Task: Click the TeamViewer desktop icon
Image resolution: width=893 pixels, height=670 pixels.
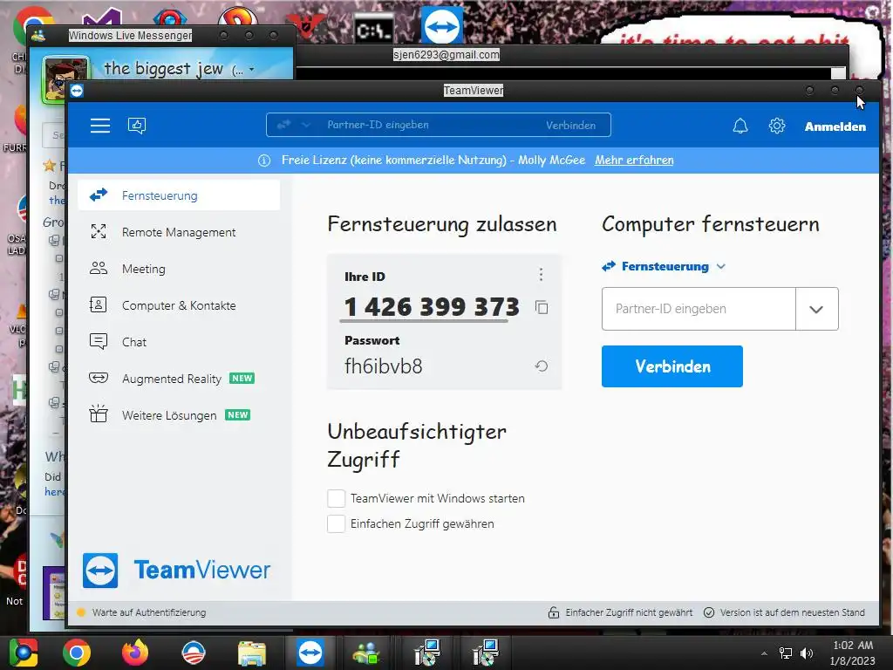Action: (x=442, y=26)
